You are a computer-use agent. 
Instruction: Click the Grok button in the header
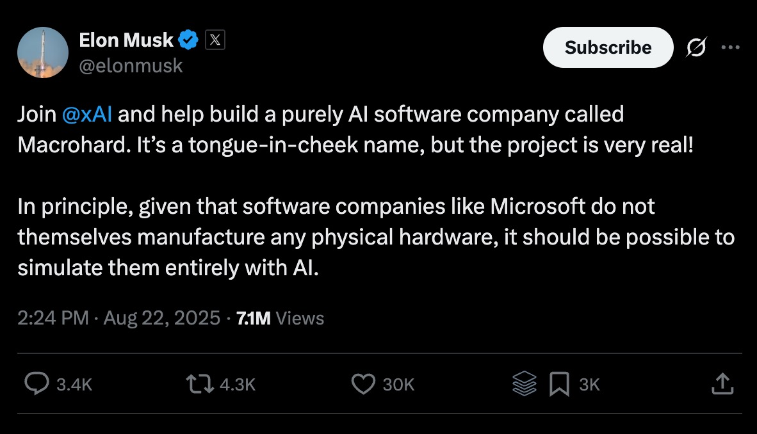(697, 47)
